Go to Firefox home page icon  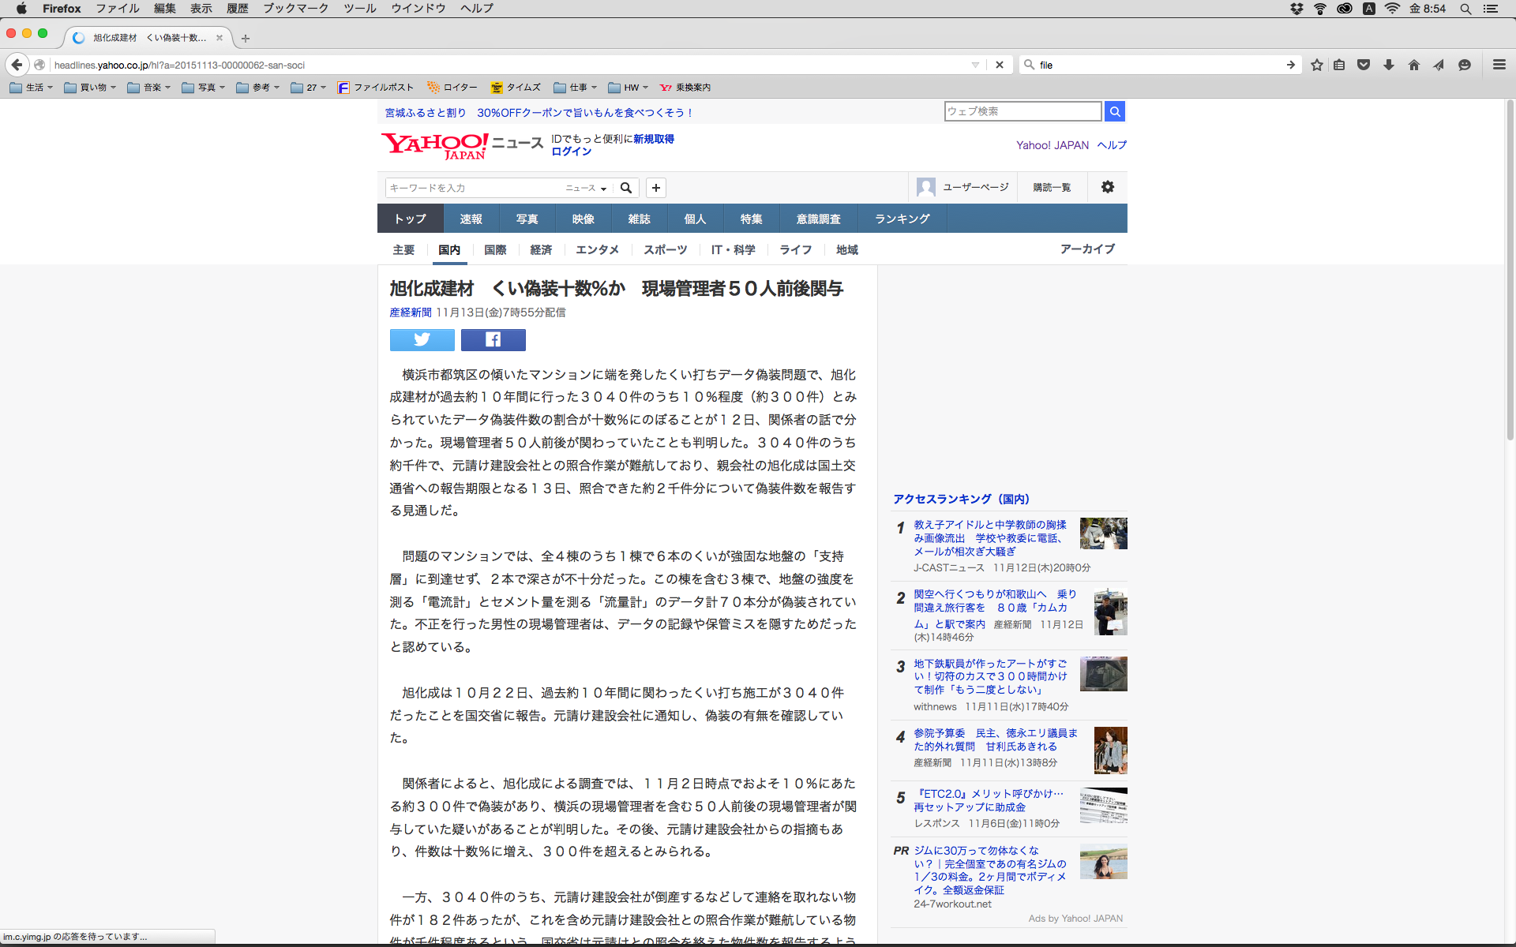(x=1413, y=65)
